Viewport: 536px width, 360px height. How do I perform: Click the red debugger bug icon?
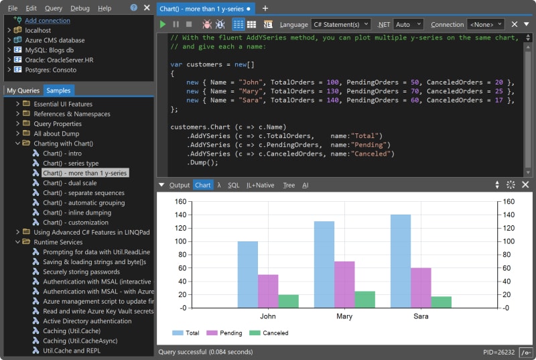[206, 24]
